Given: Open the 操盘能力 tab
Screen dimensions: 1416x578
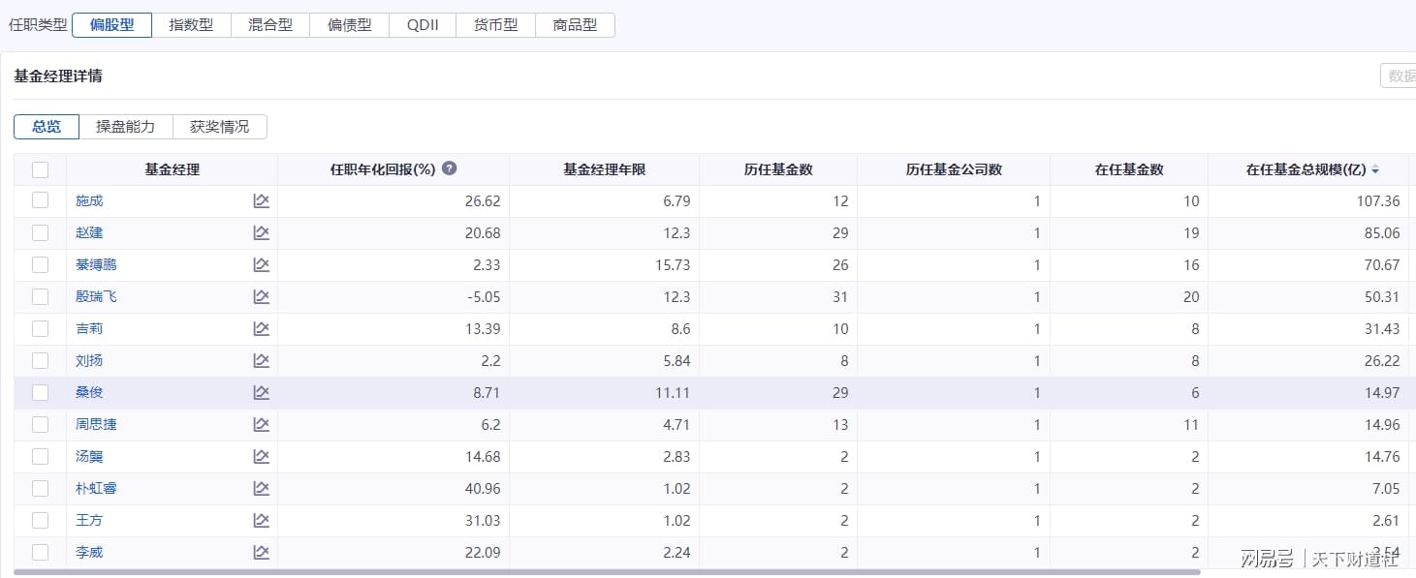Looking at the screenshot, I should (x=125, y=127).
